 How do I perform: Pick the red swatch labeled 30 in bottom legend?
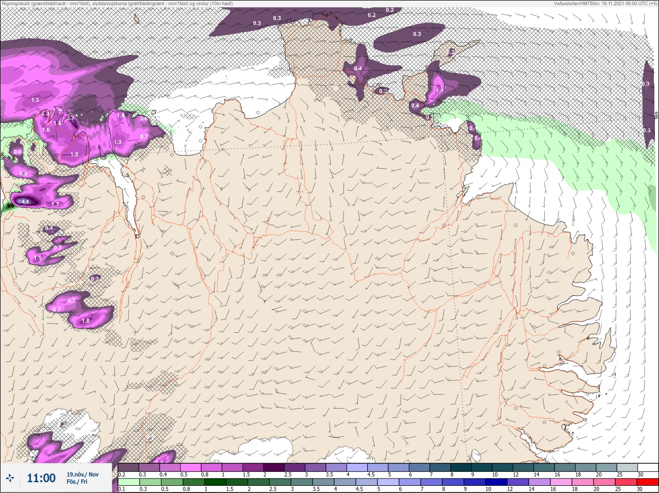[648, 482]
